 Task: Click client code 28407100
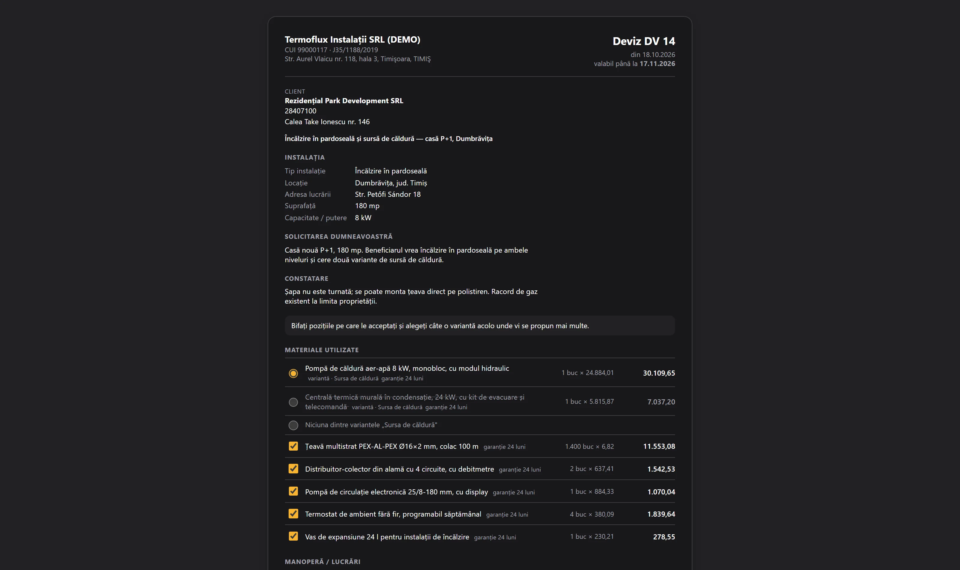(300, 111)
